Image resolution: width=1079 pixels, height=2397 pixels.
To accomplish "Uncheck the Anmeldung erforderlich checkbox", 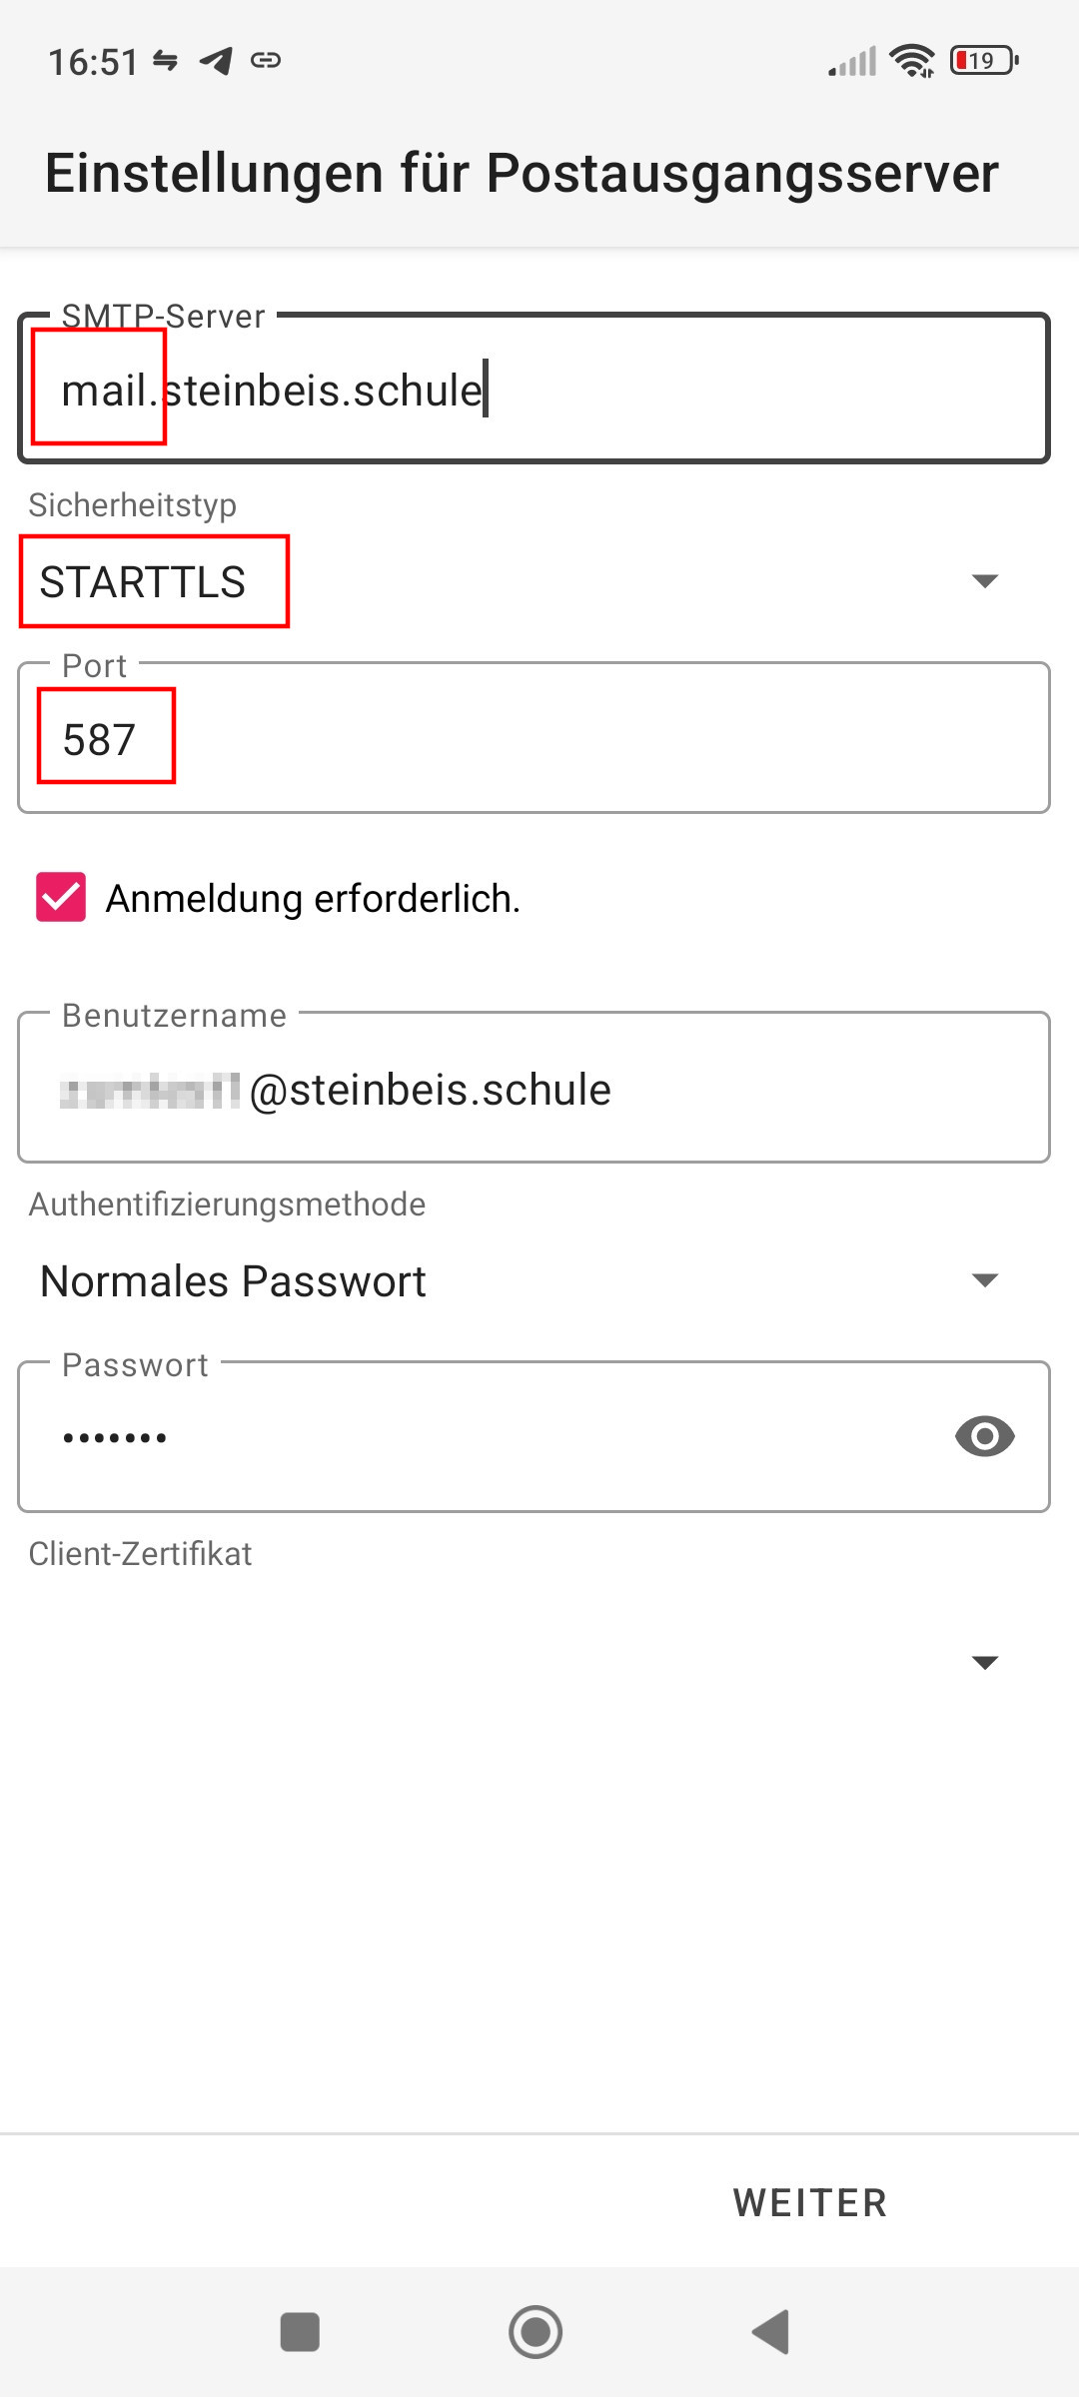I will (x=61, y=897).
